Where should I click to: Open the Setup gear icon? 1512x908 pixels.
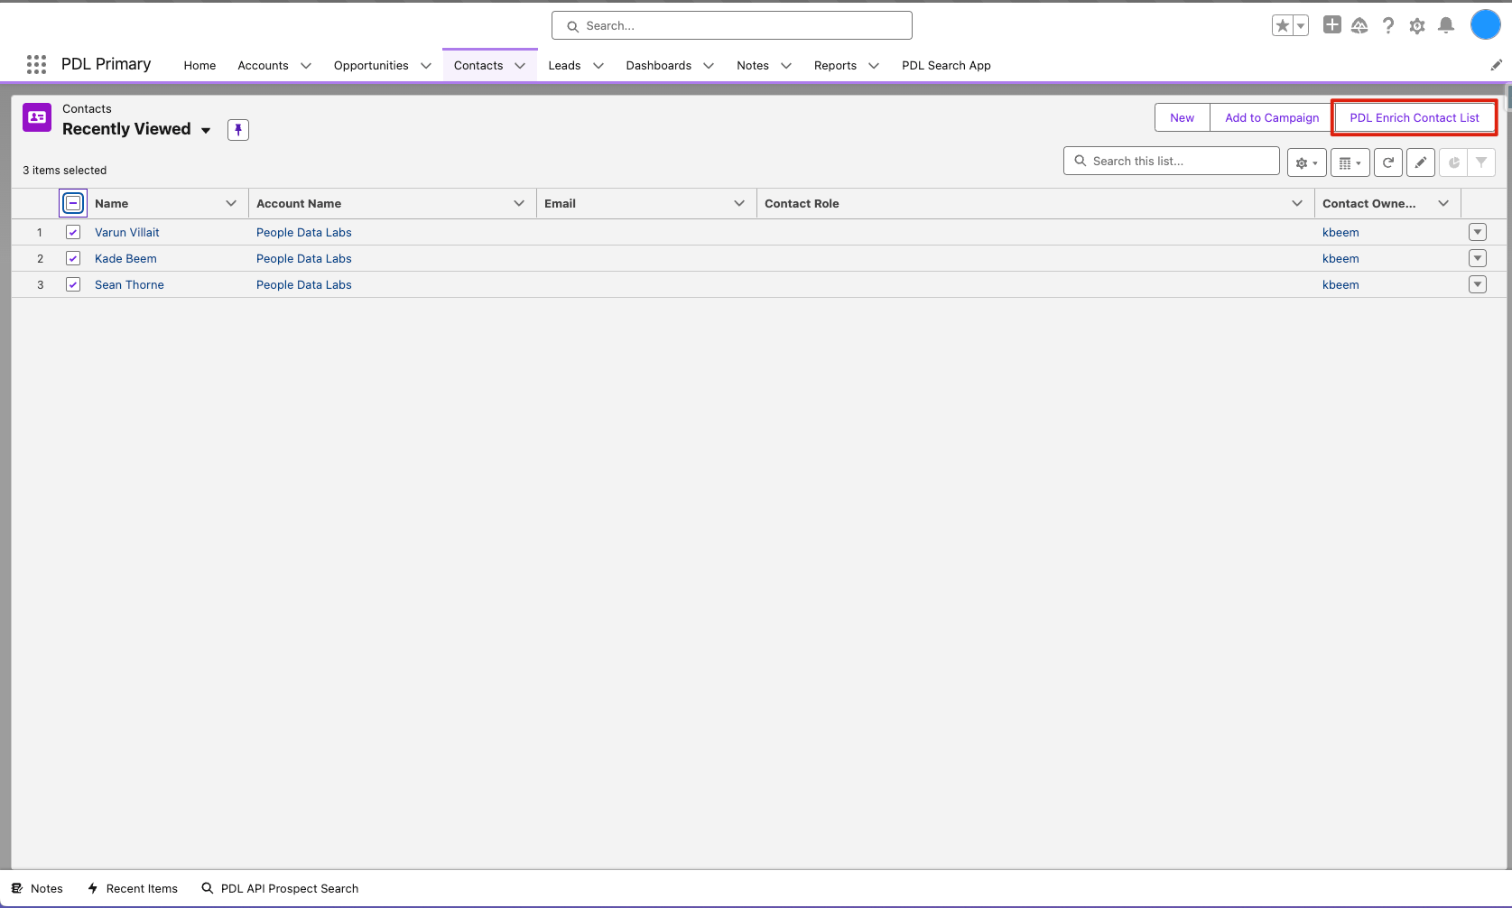[1417, 26]
